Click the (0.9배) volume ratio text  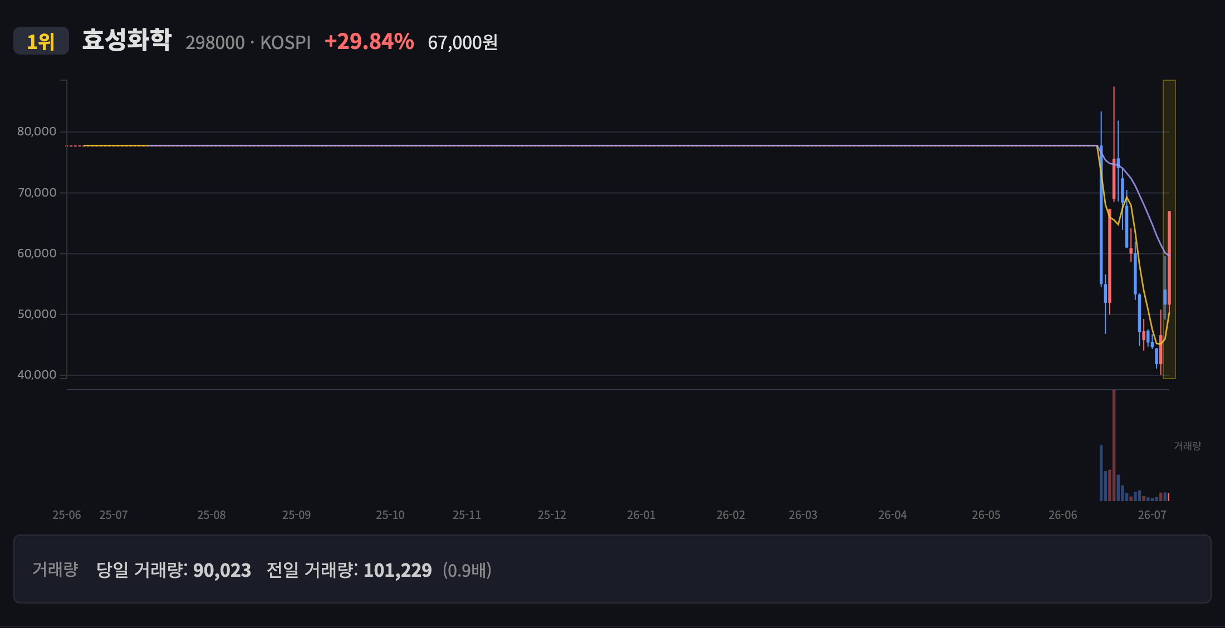click(467, 570)
